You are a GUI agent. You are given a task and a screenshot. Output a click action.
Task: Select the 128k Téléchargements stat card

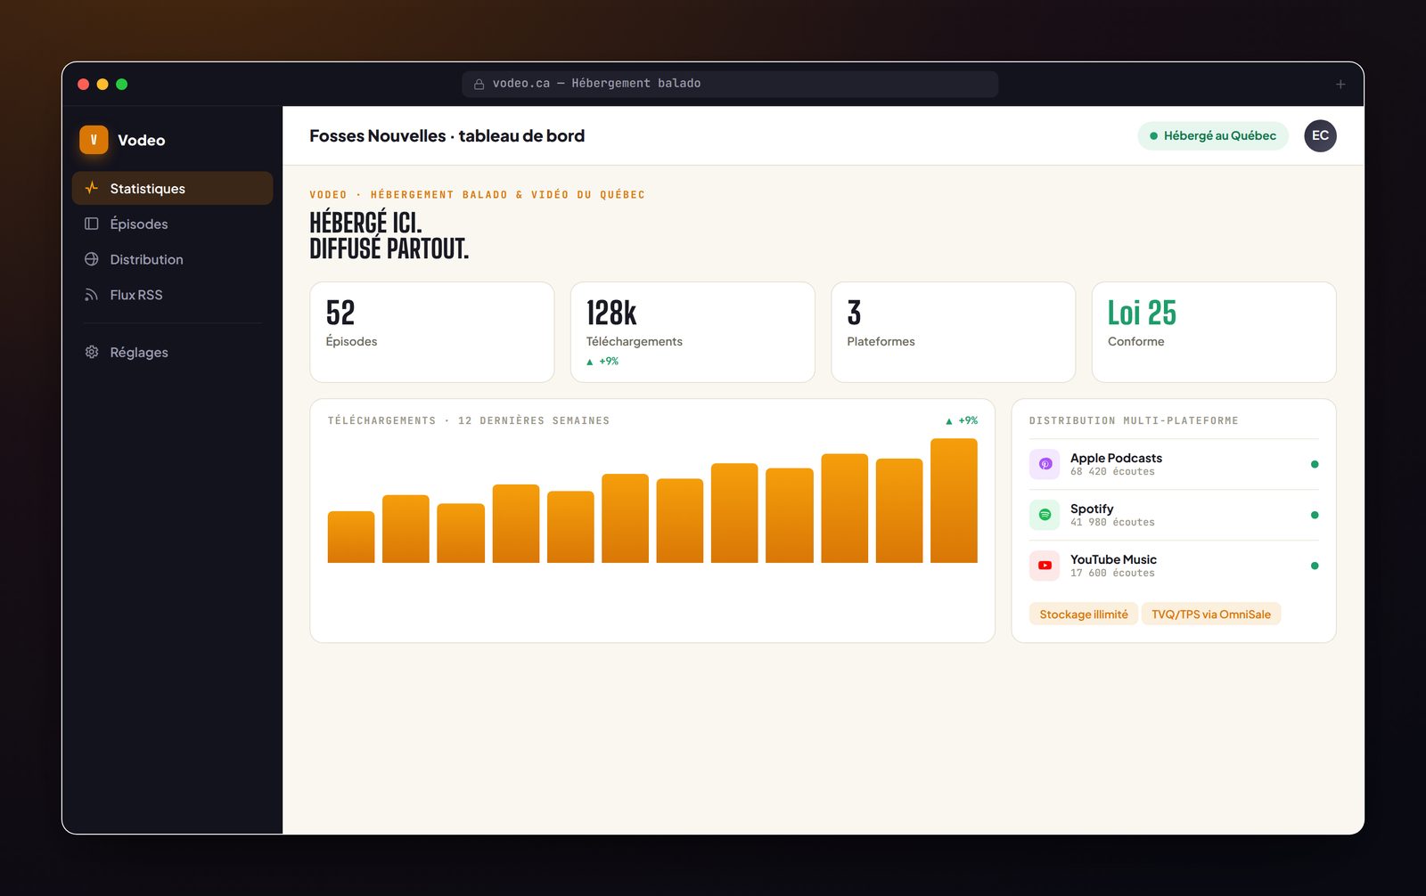[x=693, y=332]
